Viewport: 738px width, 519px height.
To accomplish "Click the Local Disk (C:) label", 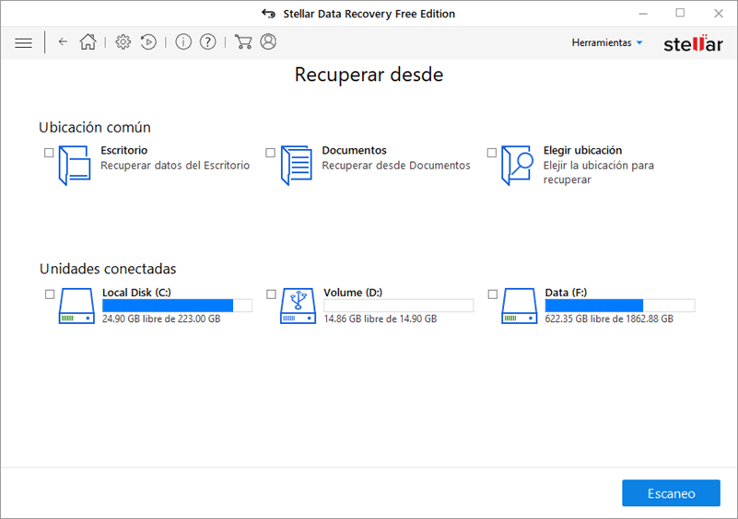I will coord(136,293).
